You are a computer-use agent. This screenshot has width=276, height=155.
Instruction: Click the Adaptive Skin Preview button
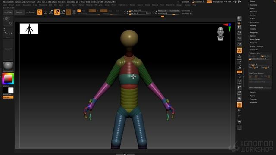click(x=252, y=56)
